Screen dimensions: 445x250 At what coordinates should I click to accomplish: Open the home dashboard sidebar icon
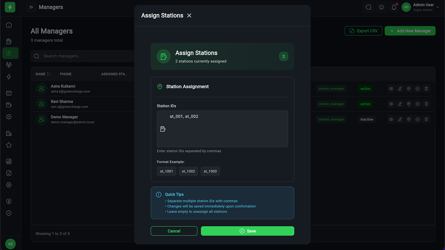coord(9,25)
